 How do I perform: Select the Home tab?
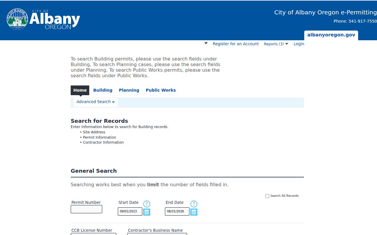click(80, 90)
